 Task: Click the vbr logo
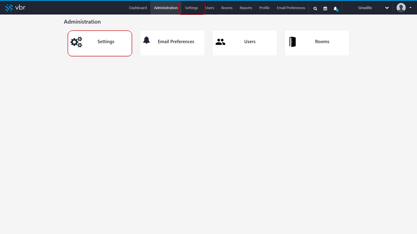point(15,8)
